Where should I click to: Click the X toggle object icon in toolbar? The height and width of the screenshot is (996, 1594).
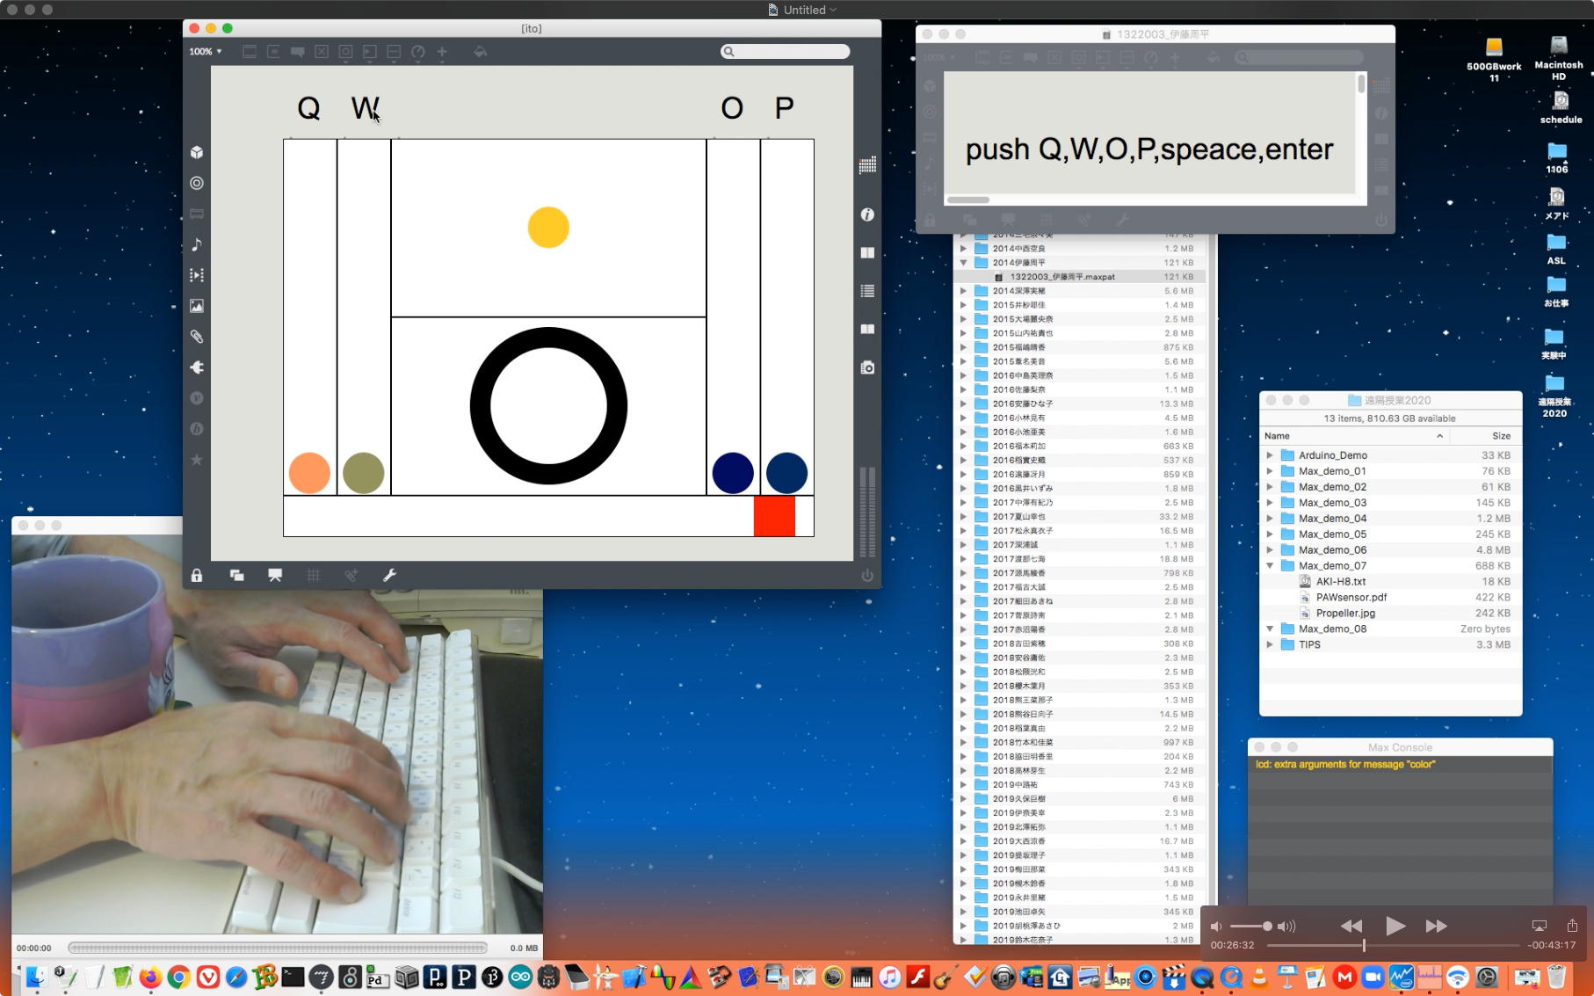tap(322, 52)
